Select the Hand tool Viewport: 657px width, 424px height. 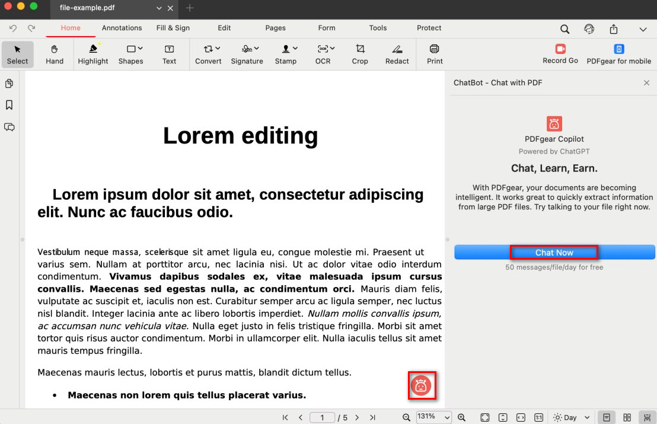[x=55, y=54]
